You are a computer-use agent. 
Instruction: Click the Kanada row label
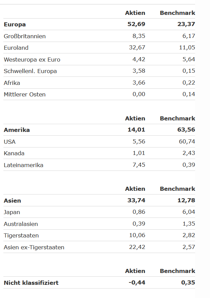[x=14, y=153]
